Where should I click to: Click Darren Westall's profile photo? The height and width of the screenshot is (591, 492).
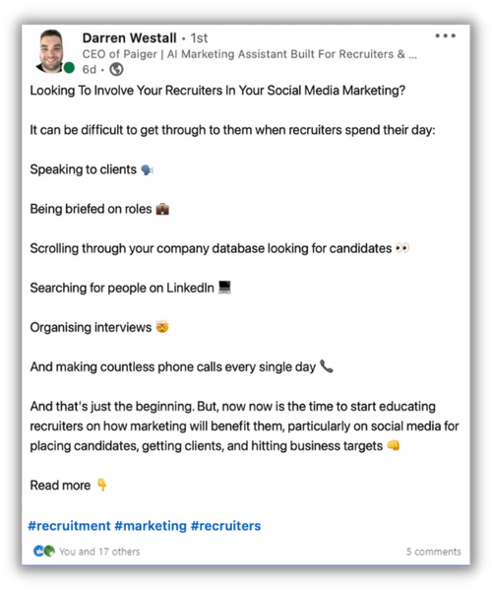[x=52, y=51]
